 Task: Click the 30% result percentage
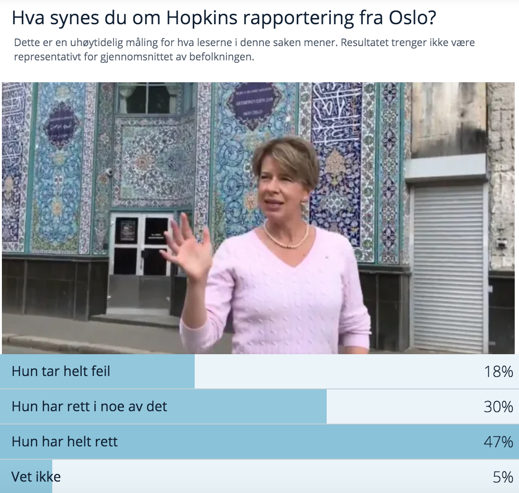coord(499,407)
